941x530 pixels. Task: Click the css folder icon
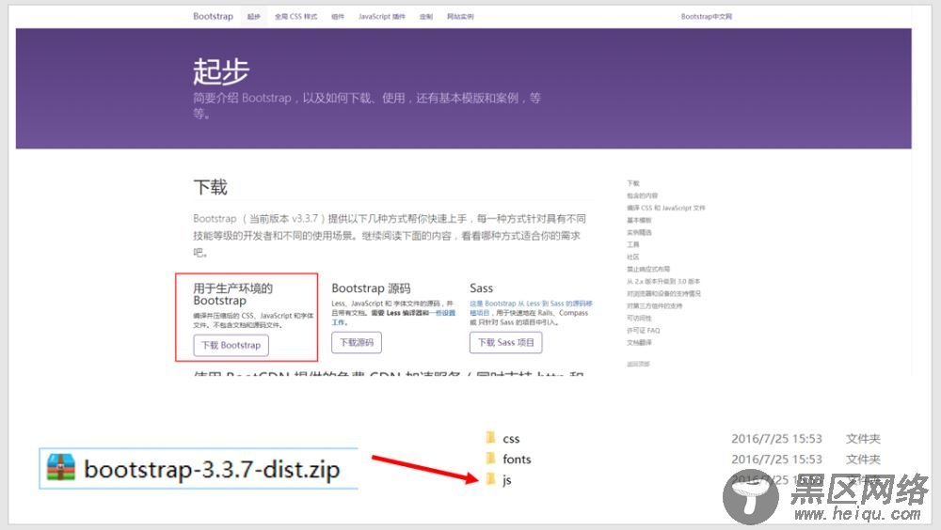pos(490,438)
